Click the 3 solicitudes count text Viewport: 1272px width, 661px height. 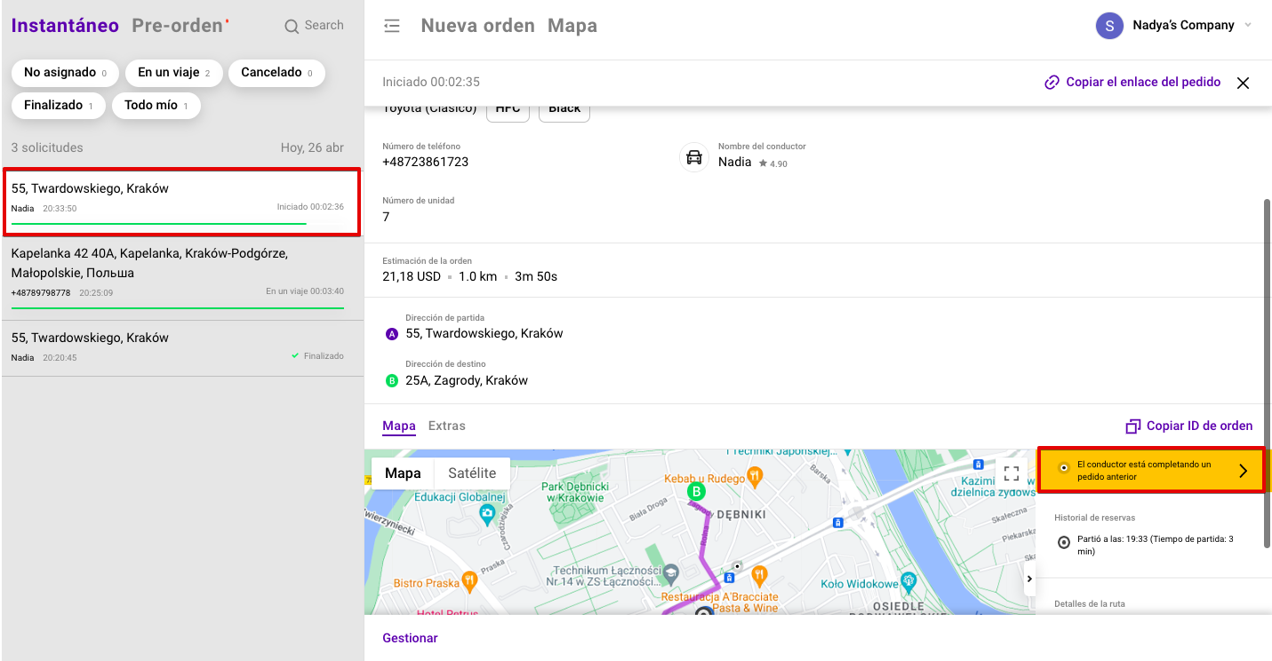(47, 147)
